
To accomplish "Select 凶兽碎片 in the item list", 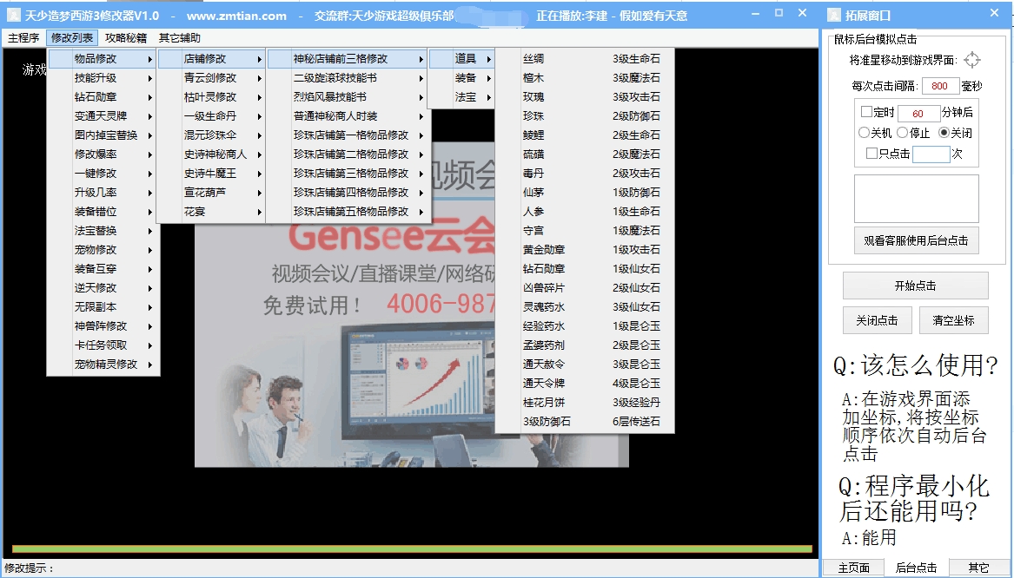I will pyautogui.click(x=544, y=287).
